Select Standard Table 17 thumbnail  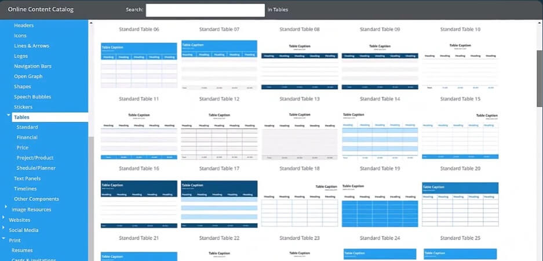[219, 204]
